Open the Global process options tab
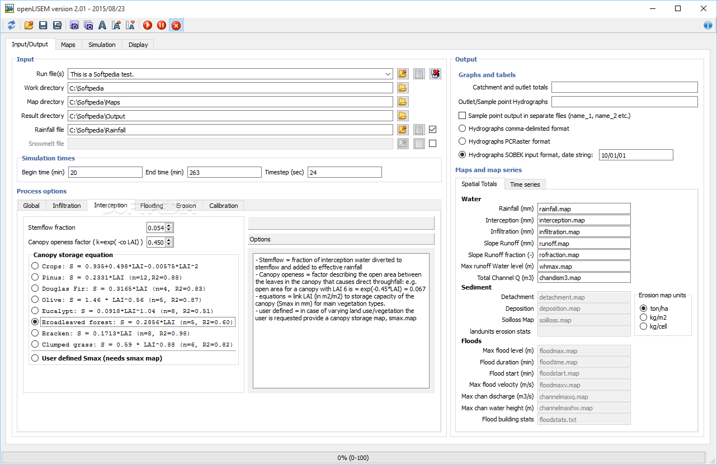 click(x=31, y=206)
